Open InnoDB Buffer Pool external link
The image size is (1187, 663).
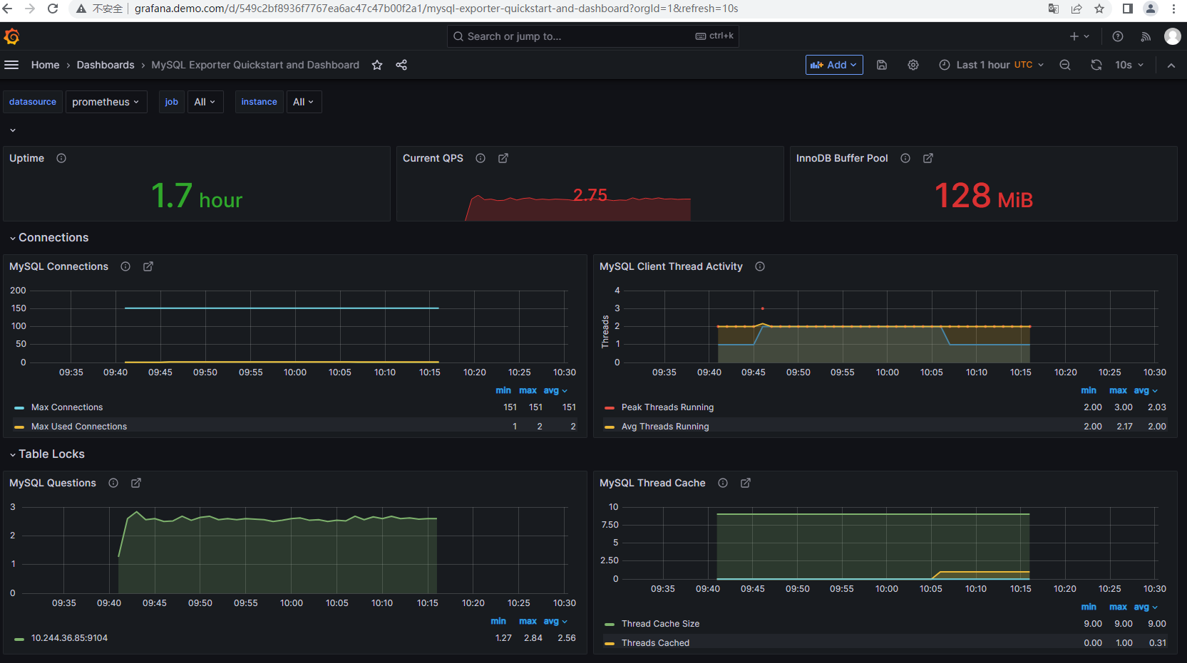[x=928, y=158]
